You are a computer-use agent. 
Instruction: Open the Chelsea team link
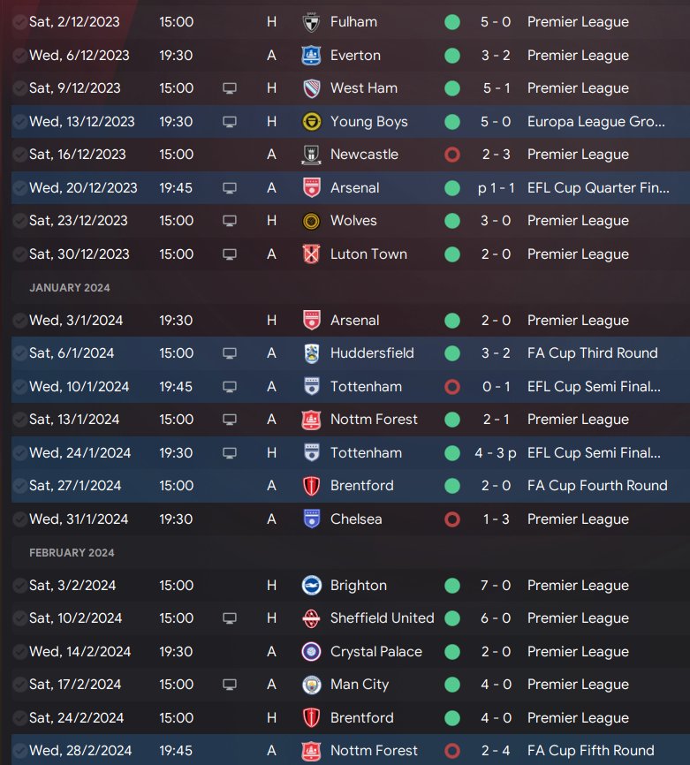[356, 519]
